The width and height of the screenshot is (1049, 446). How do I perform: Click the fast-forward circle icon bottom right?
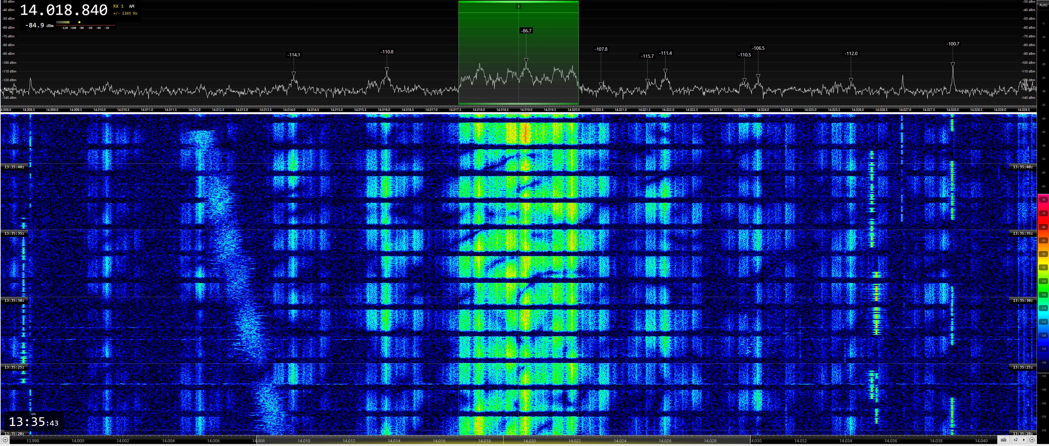point(1032,440)
